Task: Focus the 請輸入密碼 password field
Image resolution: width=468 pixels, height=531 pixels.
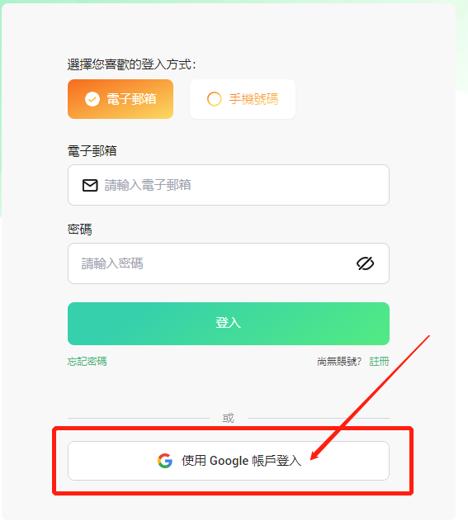Action: tap(229, 263)
